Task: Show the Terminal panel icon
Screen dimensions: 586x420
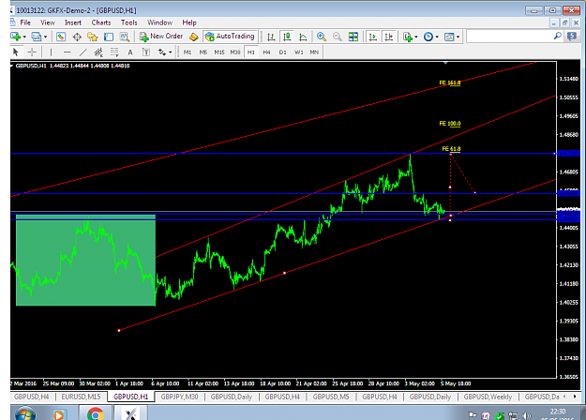Action: tap(109, 37)
